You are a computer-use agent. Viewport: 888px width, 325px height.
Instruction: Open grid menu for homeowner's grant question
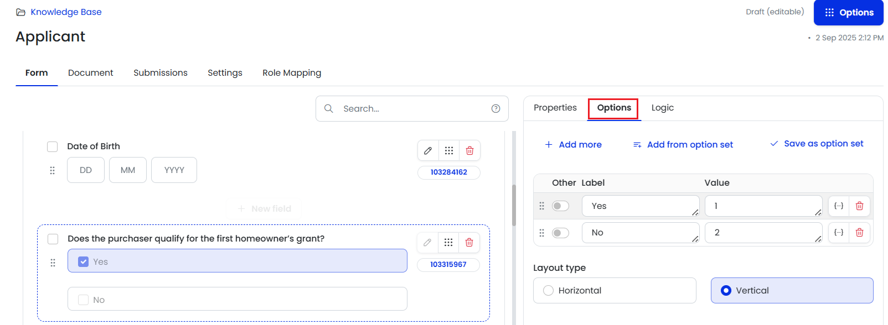448,242
